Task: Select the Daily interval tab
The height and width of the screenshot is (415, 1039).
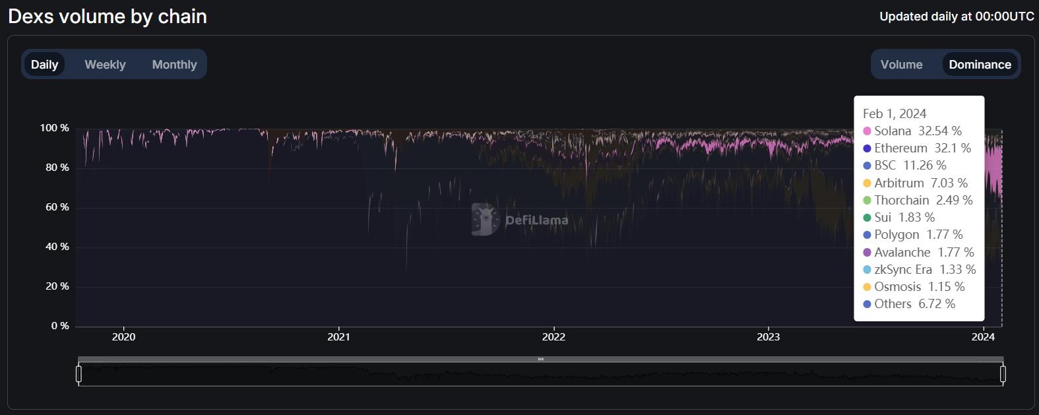Action: pyautogui.click(x=44, y=65)
